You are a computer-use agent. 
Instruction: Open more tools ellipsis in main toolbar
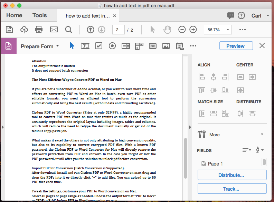tap(243, 30)
